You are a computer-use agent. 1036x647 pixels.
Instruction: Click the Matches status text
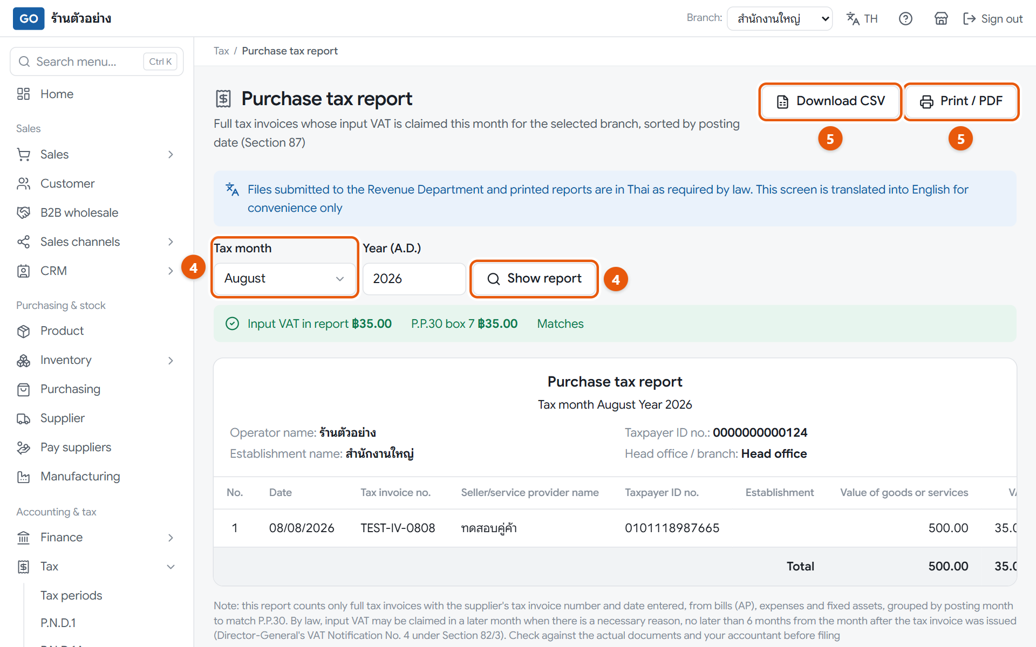pyautogui.click(x=560, y=323)
